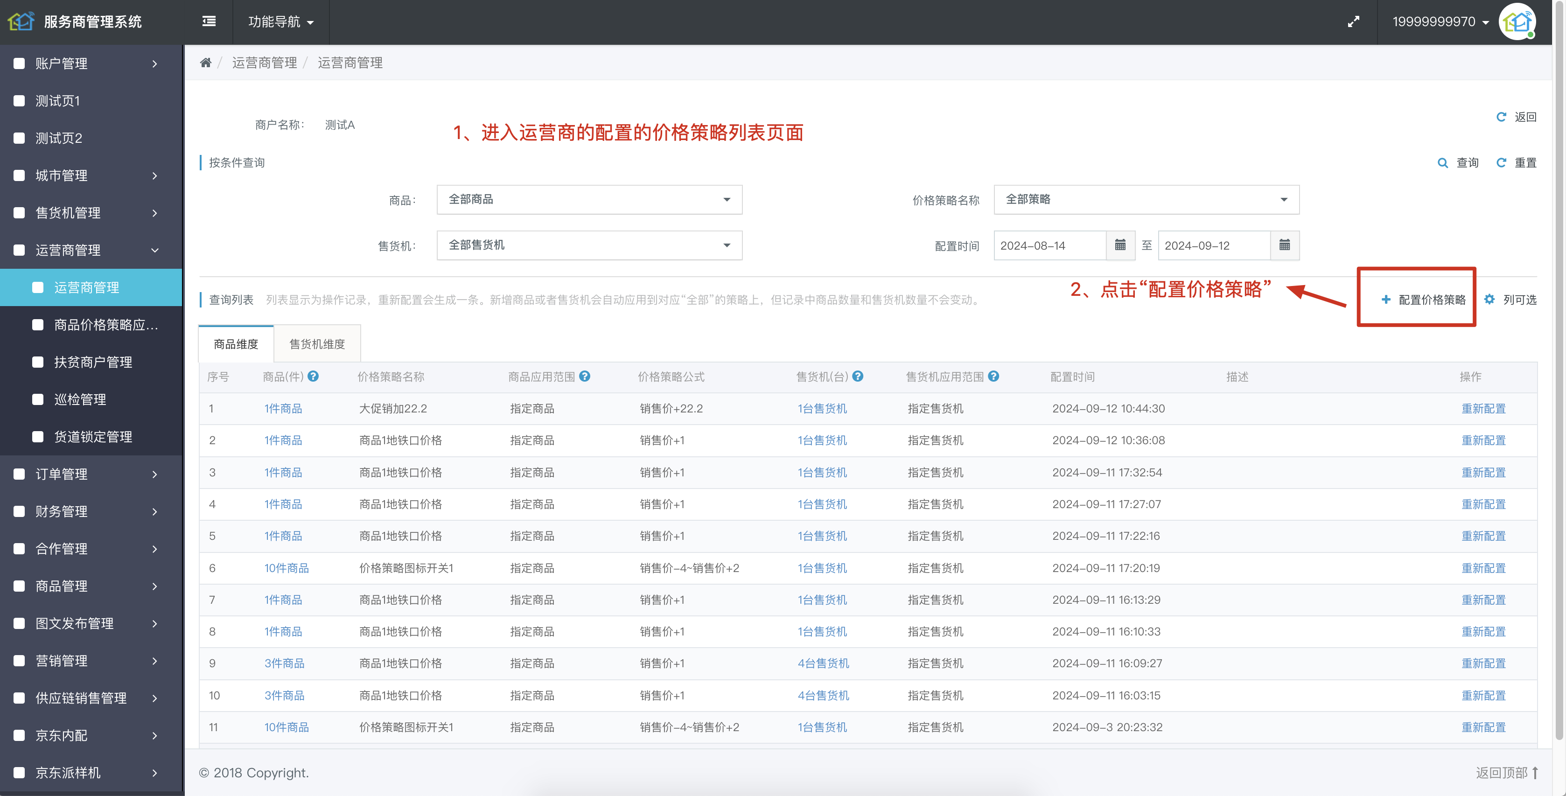The height and width of the screenshot is (796, 1566).
Task: Click help icon next to 商品(件) header
Action: click(313, 377)
